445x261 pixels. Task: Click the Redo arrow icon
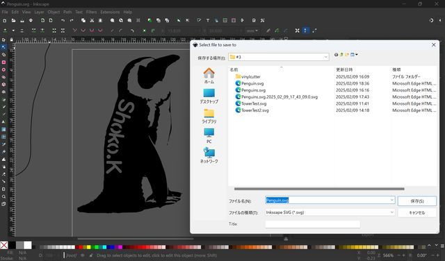tap(72, 20)
